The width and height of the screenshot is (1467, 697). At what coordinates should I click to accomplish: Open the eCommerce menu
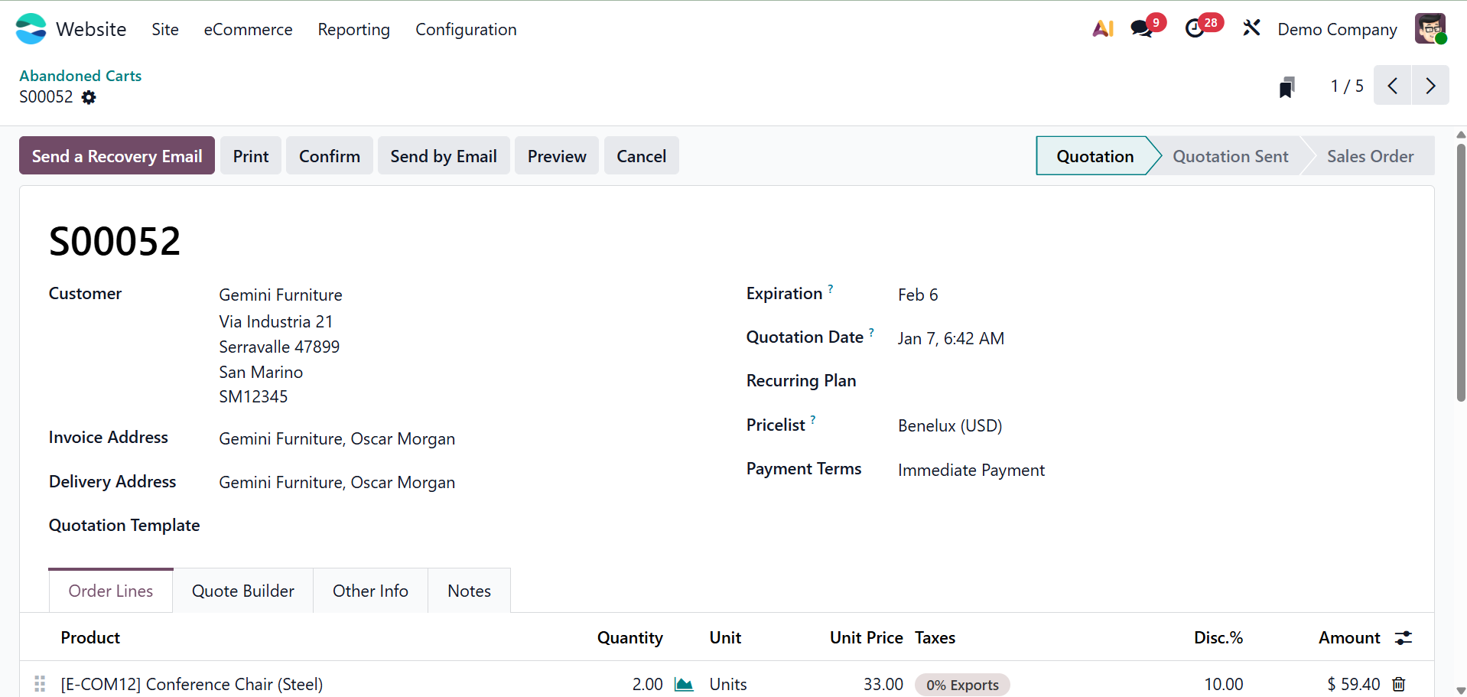[x=248, y=29]
